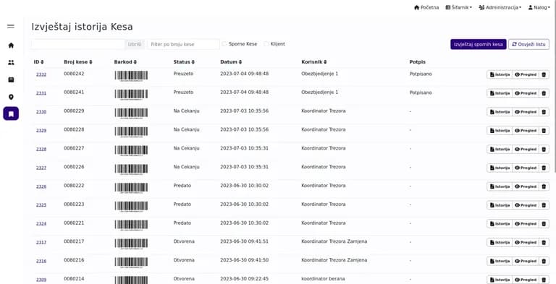Open ID link 2325

41,205
